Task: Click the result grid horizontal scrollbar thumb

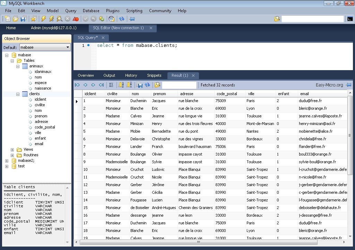Action: click(199, 242)
